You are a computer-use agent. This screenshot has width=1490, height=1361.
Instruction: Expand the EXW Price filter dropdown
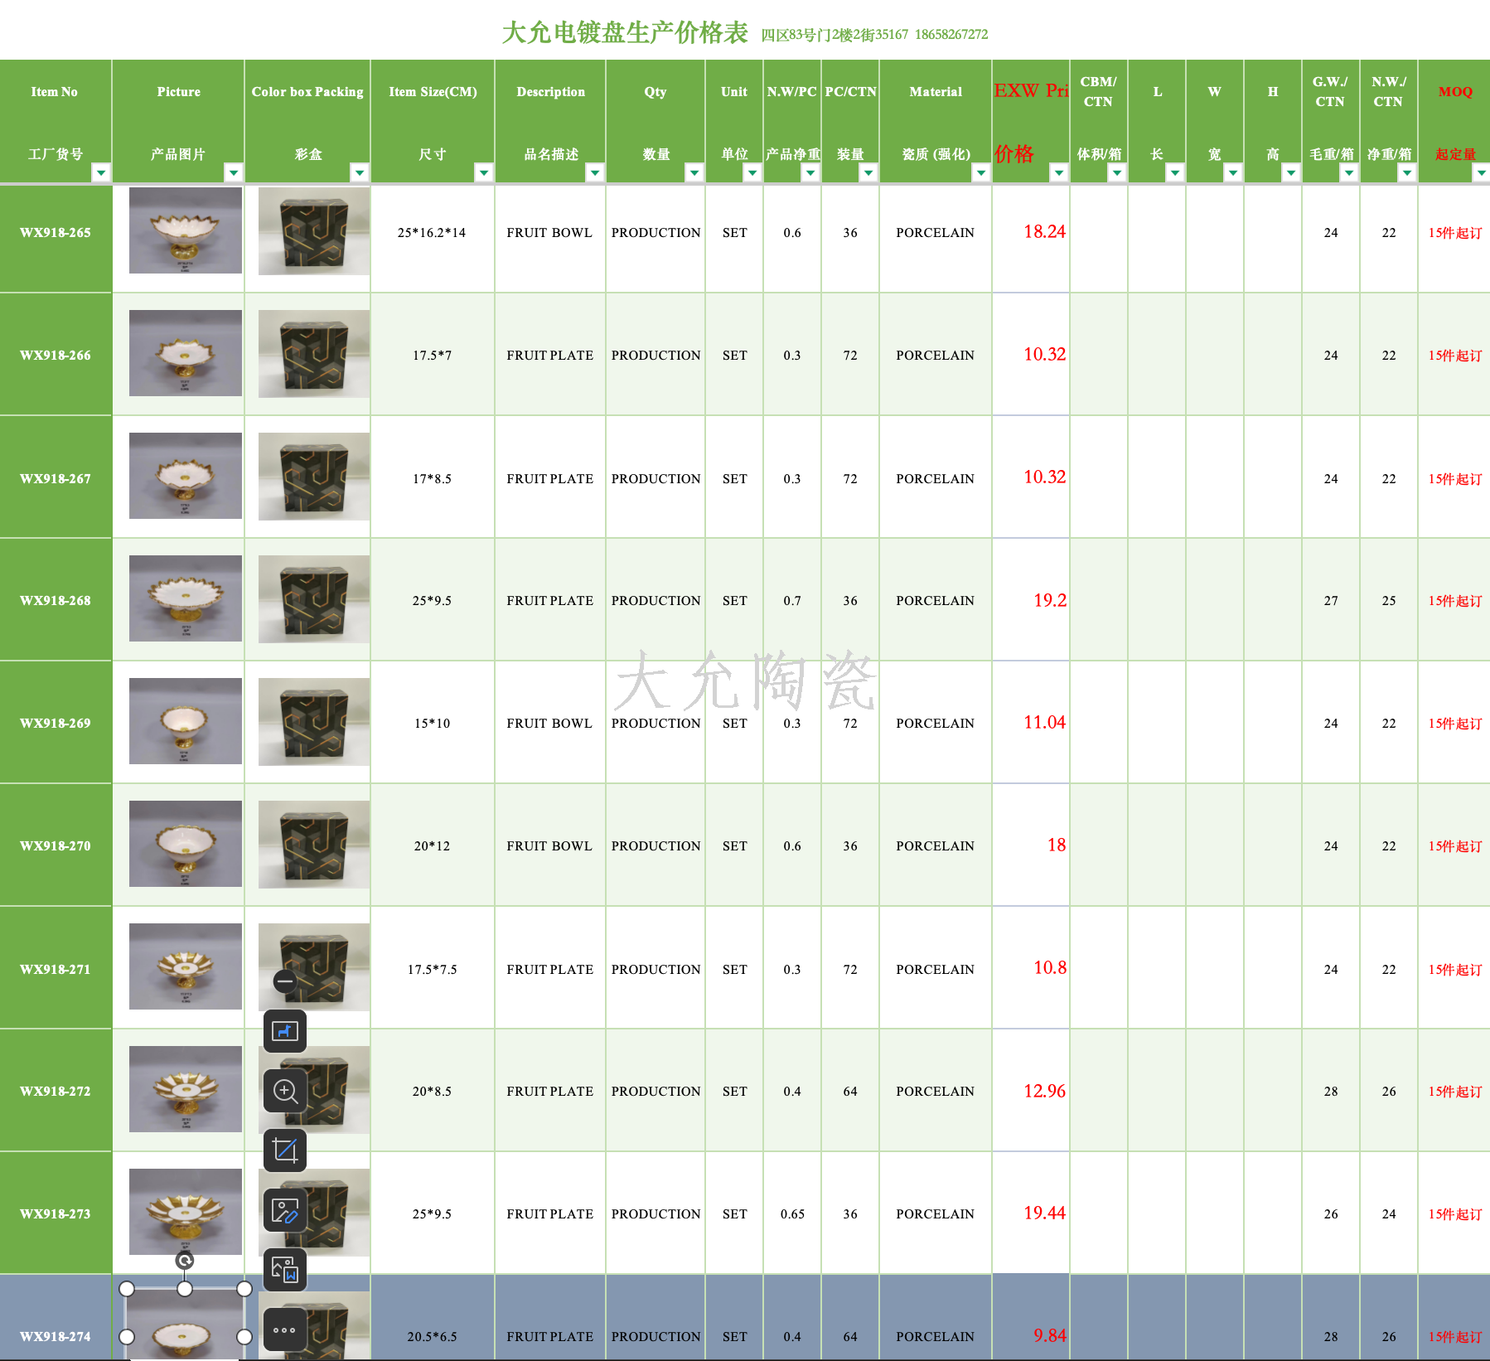pyautogui.click(x=1059, y=172)
